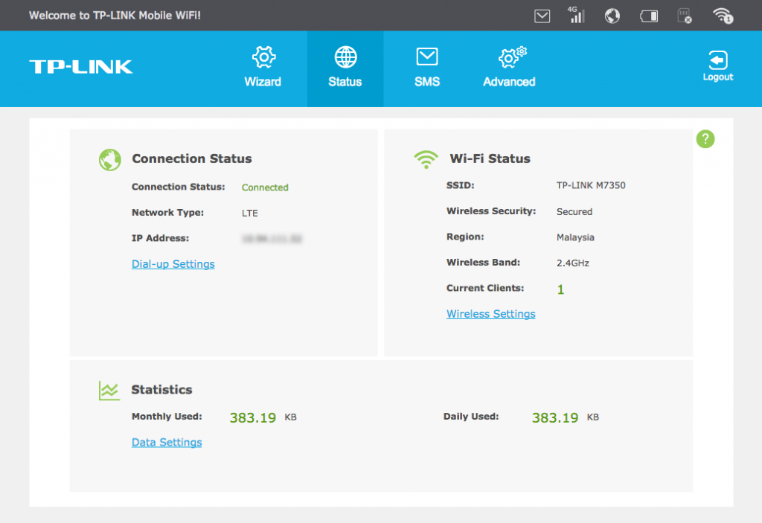The image size is (762, 523).
Task: Click the 'Secured' wireless security value
Action: click(574, 212)
